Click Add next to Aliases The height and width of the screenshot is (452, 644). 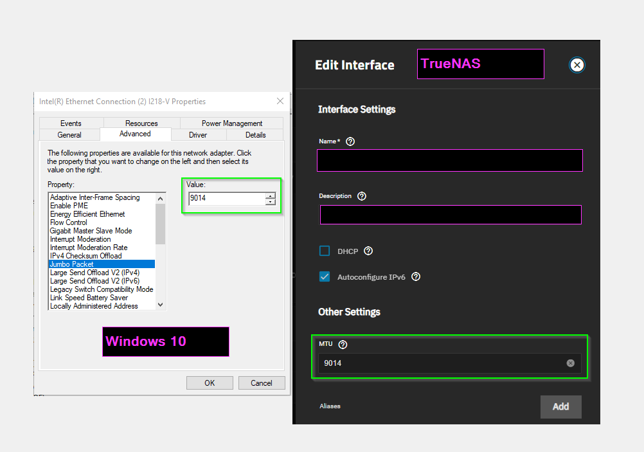(560, 406)
